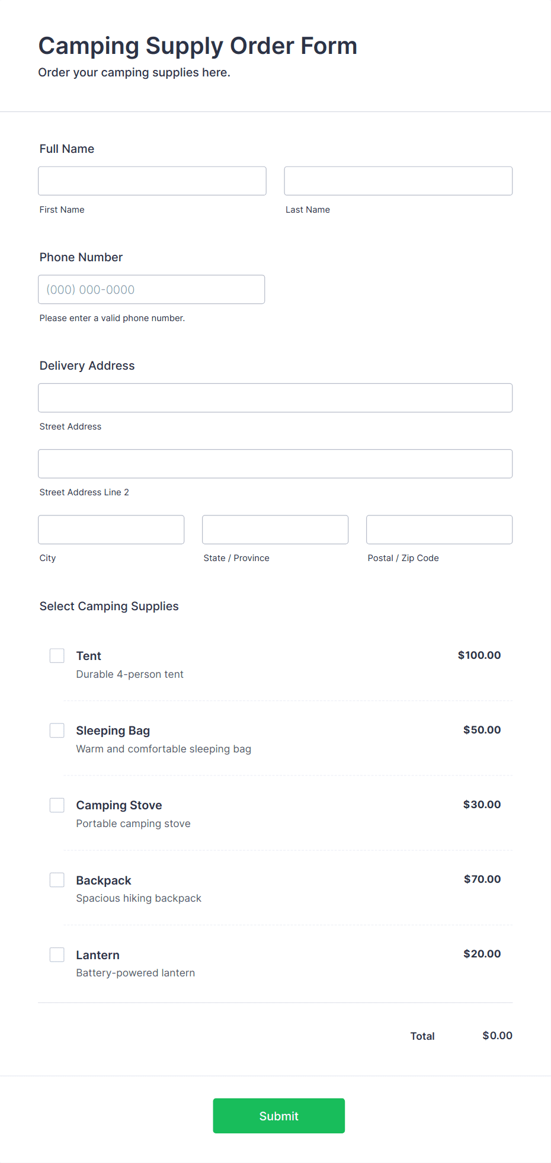The height and width of the screenshot is (1163, 551).
Task: Click the Lantern product label
Action: (x=98, y=955)
